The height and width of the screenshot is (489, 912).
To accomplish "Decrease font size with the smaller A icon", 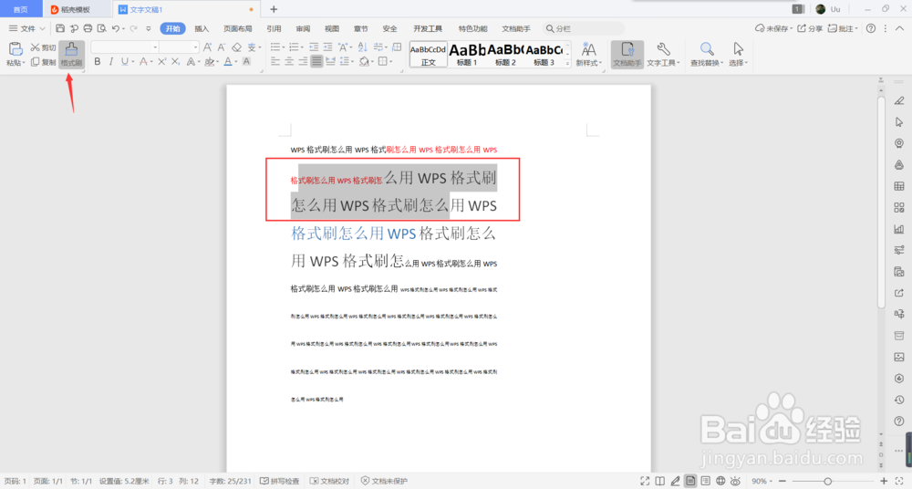I will 222,47.
